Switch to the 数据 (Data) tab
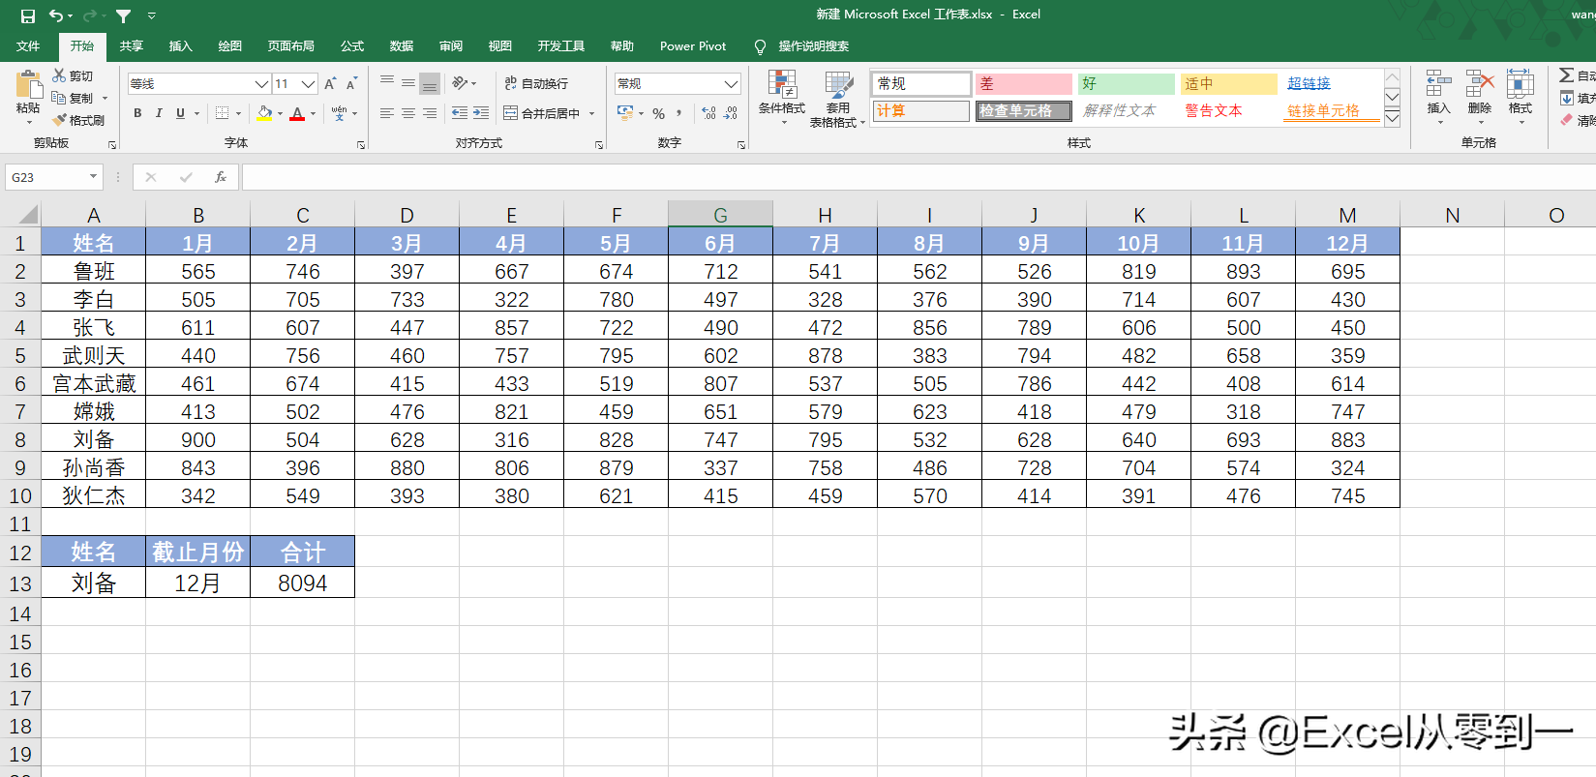The image size is (1596, 777). 402,45
